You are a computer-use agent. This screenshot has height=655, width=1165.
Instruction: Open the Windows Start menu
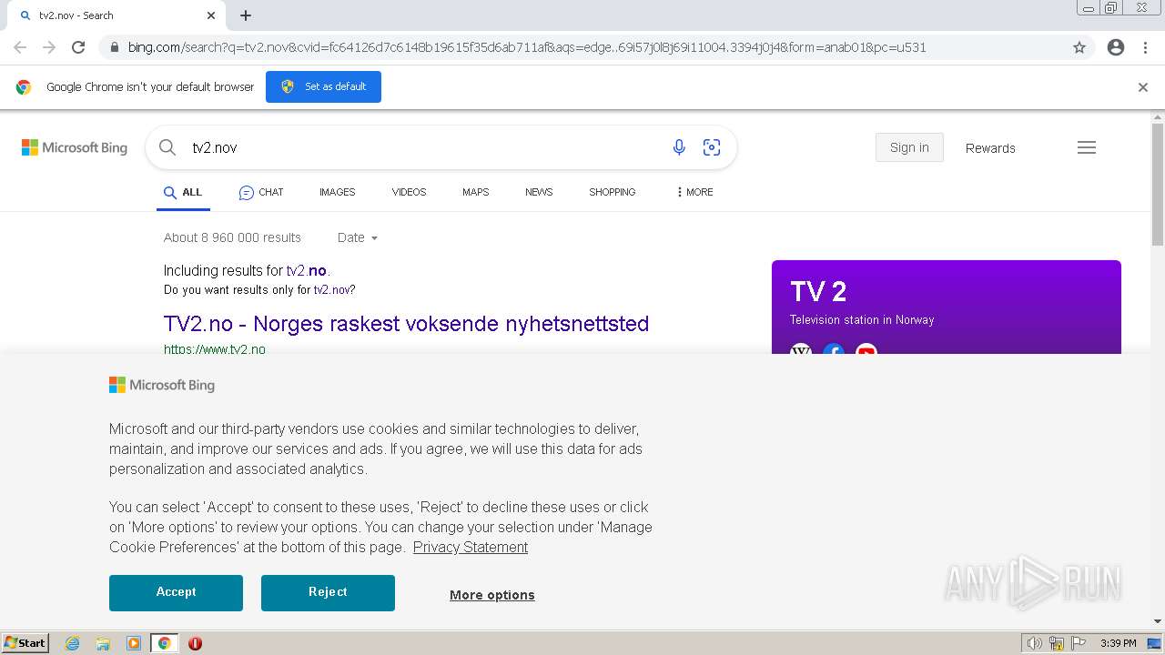[25, 643]
